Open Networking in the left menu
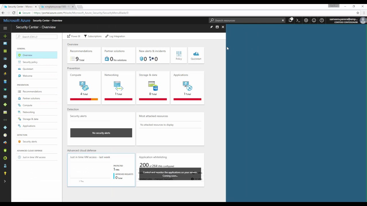 [37, 112]
